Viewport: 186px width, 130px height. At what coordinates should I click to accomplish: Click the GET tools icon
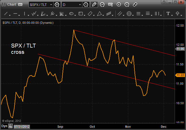click(x=110, y=5)
